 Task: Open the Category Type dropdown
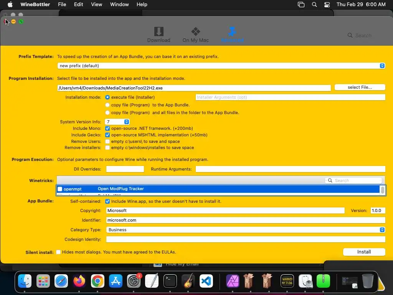(246, 230)
